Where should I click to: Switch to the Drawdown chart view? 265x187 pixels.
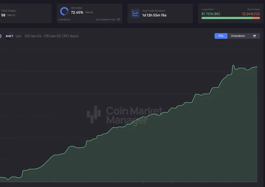(x=238, y=36)
